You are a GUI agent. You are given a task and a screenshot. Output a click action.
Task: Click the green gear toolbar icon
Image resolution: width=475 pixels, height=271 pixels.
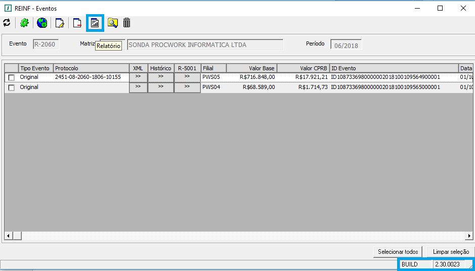pyautogui.click(x=24, y=23)
